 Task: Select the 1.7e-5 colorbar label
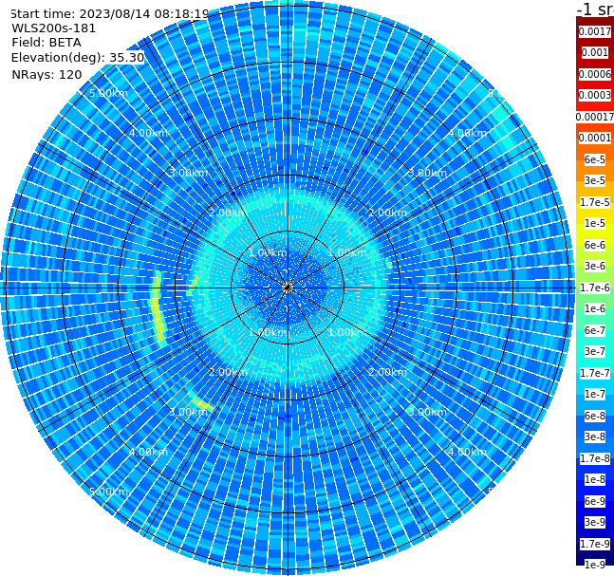click(595, 202)
